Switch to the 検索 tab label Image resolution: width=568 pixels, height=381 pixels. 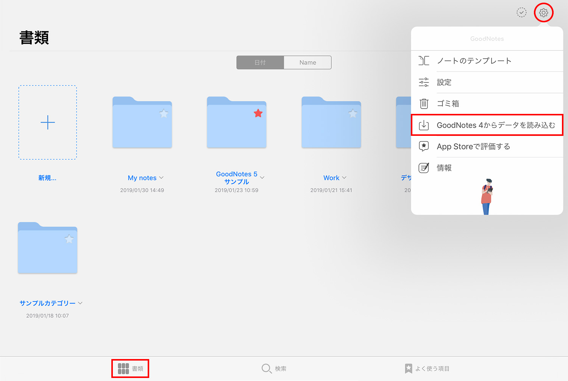[281, 369]
